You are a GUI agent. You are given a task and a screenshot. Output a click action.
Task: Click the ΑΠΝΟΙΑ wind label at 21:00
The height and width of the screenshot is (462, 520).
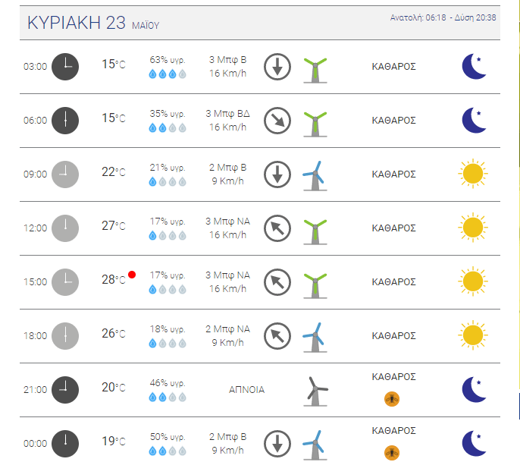(247, 390)
